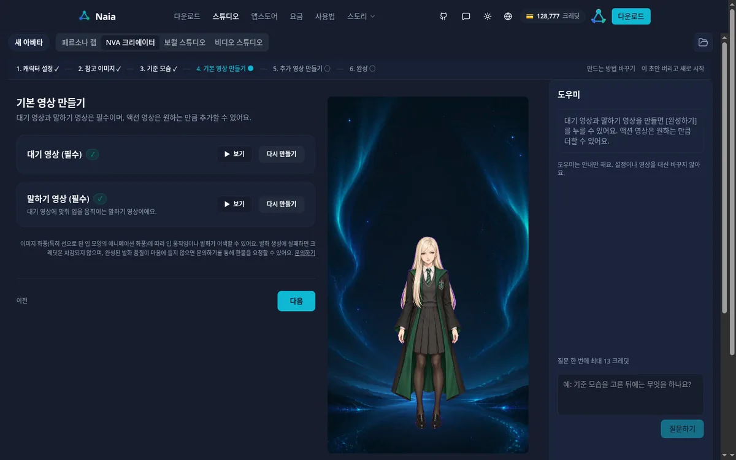
Task: Open the 문의하기 link
Action: 305,253
